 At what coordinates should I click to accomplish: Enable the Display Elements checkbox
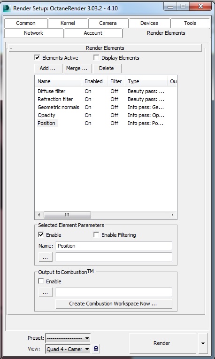coord(96,57)
